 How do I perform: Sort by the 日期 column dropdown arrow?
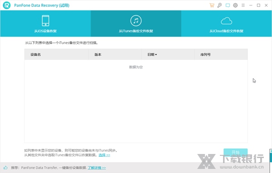tap(156, 55)
